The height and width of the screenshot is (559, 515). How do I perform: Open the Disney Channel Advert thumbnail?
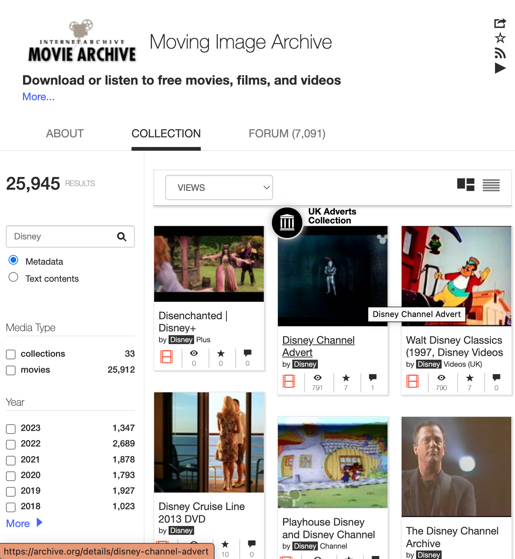333,276
